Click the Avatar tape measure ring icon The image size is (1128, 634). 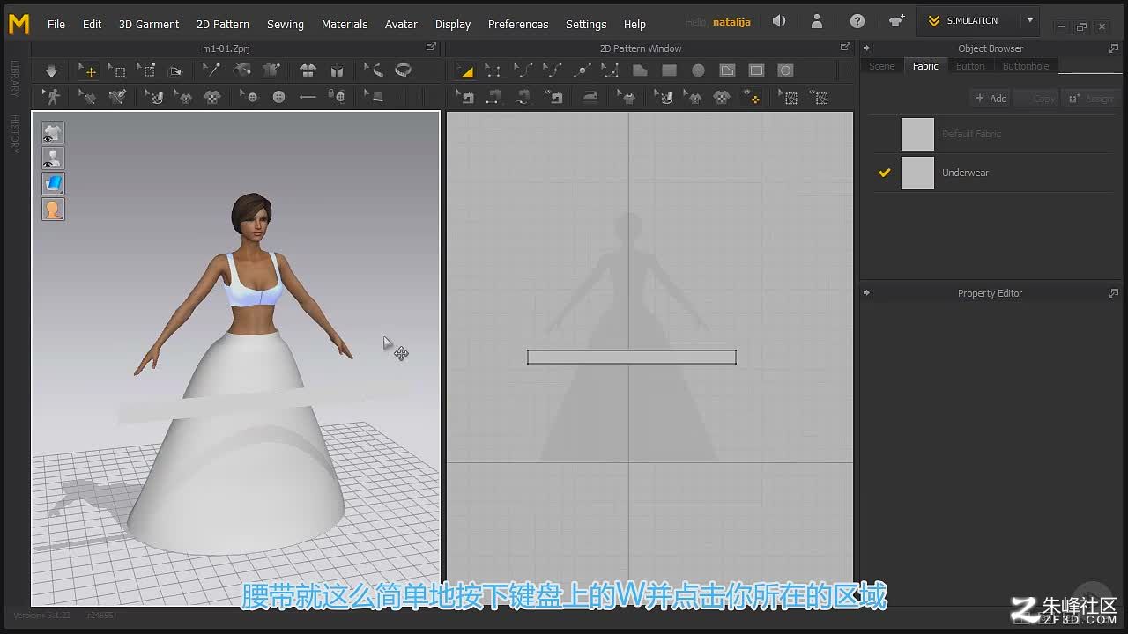click(x=404, y=70)
